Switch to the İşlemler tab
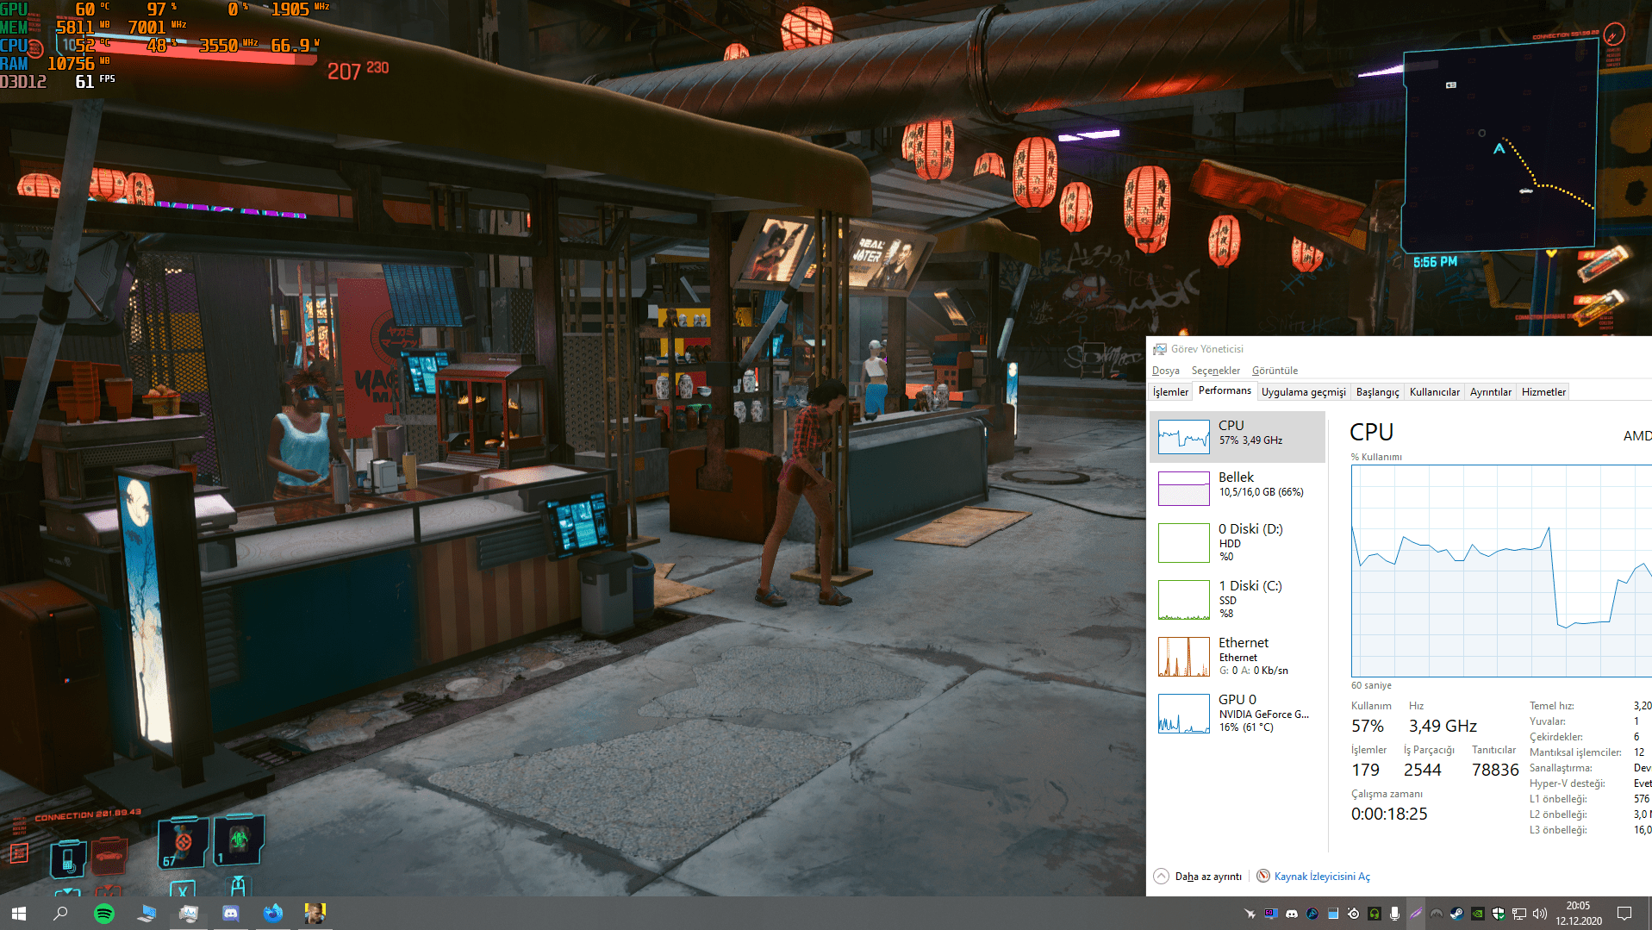This screenshot has width=1652, height=930. pyautogui.click(x=1170, y=392)
